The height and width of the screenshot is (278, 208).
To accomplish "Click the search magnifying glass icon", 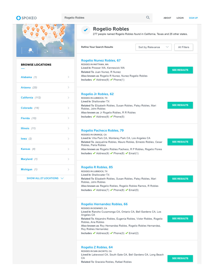I will tap(148, 18).
